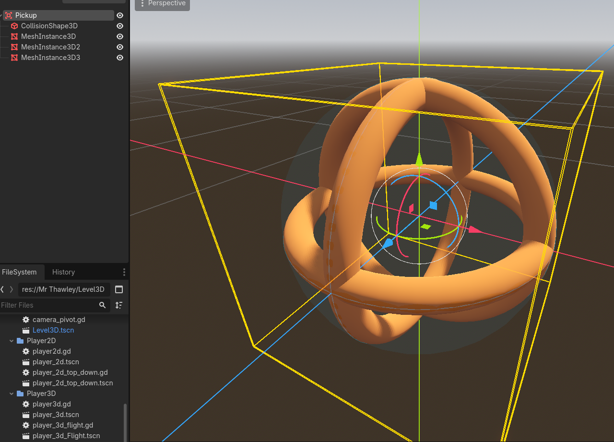Click the Filter Files search box
614x442 pixels.
(x=48, y=305)
